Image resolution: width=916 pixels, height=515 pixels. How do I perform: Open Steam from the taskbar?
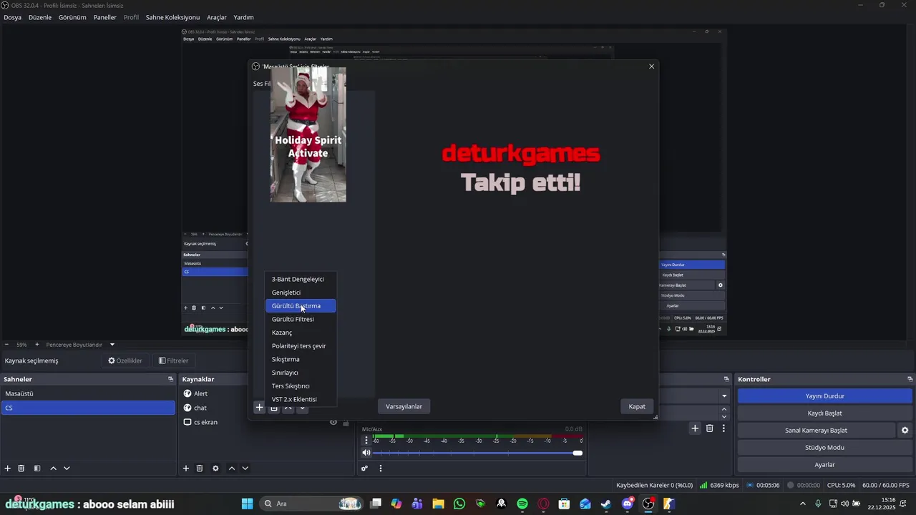[606, 504]
